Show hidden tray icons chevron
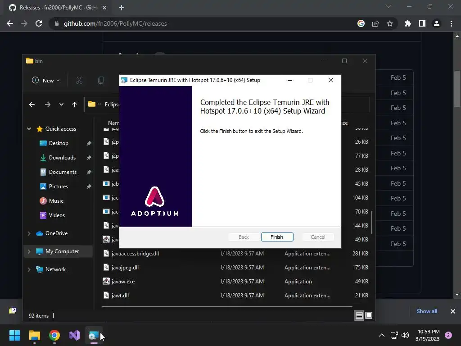The image size is (461, 346). [382, 335]
